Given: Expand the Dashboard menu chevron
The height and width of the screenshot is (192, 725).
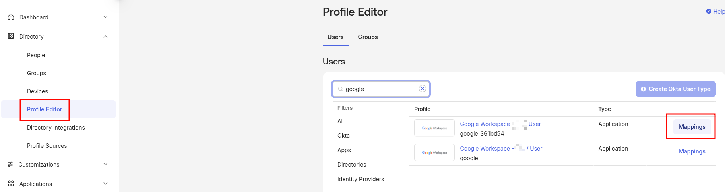Looking at the screenshot, I should click(x=105, y=17).
